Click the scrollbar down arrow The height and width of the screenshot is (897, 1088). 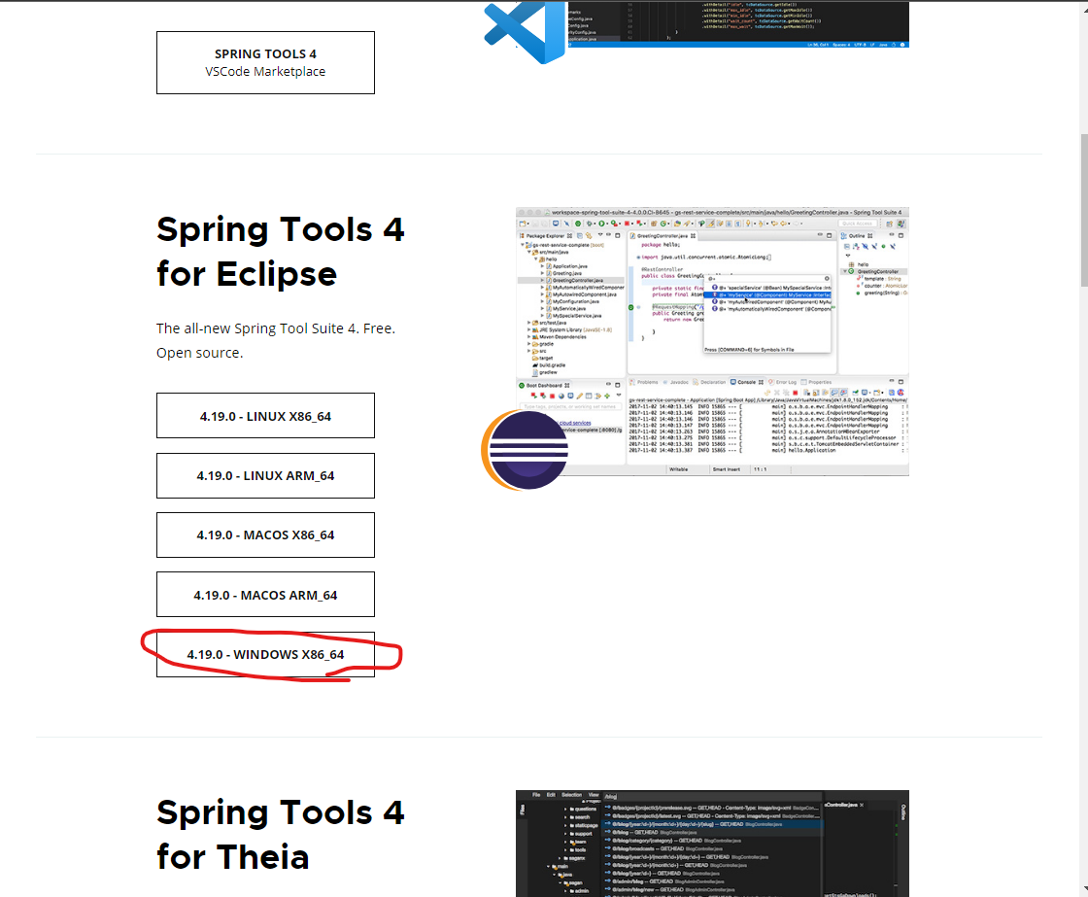pyautogui.click(x=1084, y=888)
